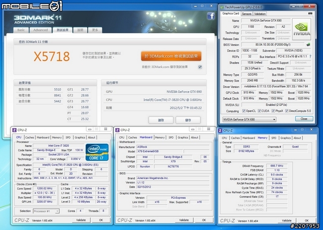Screen dimensions: 323x230
Task: Open the Validation tab in GPU-Z
Action: coord(260,14)
